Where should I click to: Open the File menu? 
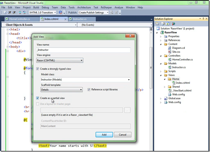coord(3,8)
